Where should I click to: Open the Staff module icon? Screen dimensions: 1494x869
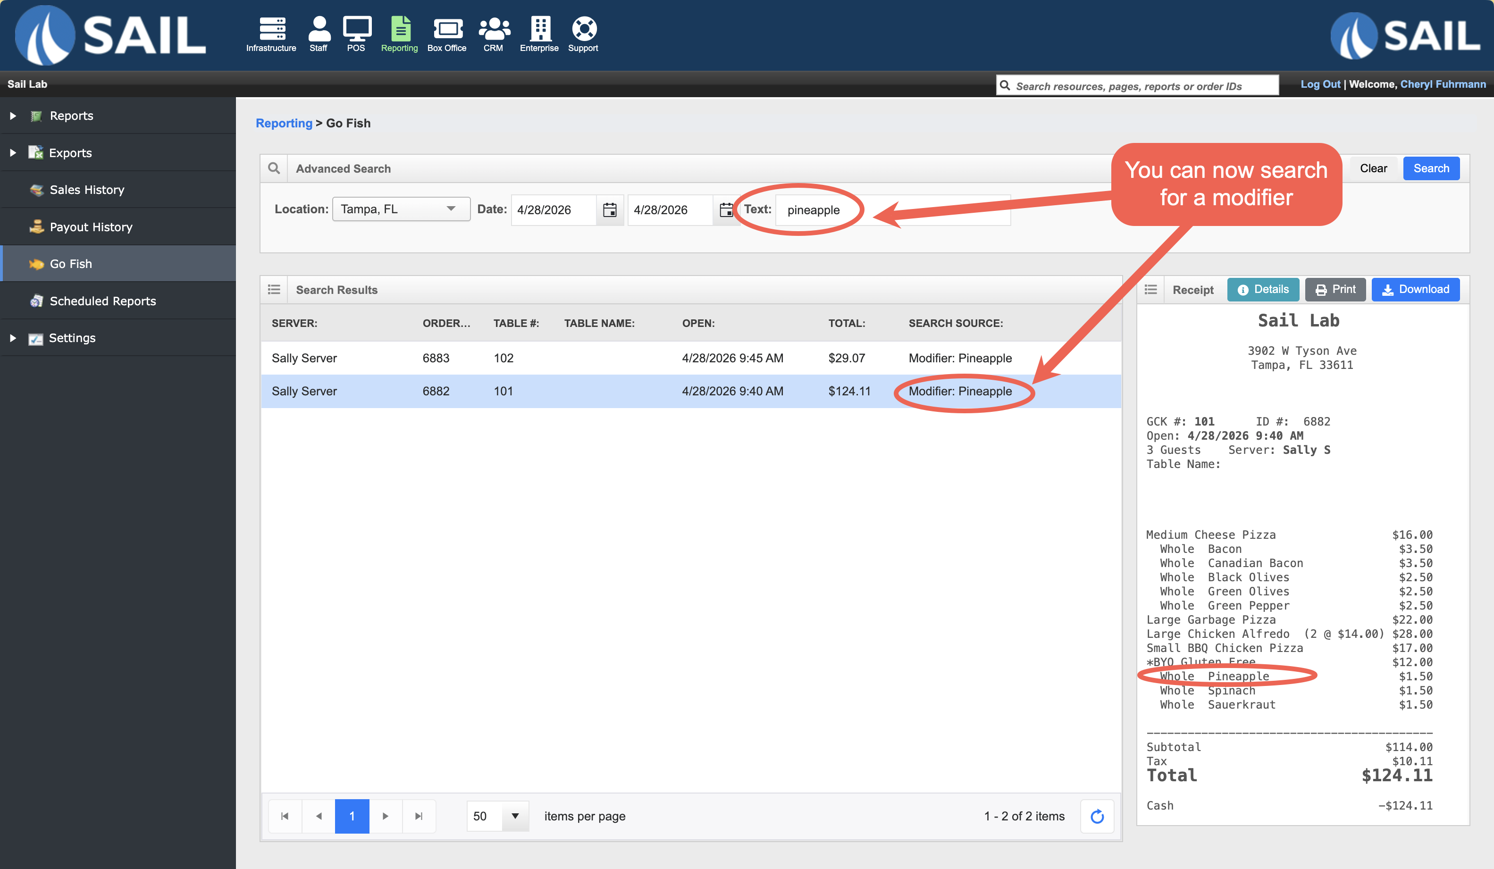pyautogui.click(x=319, y=28)
